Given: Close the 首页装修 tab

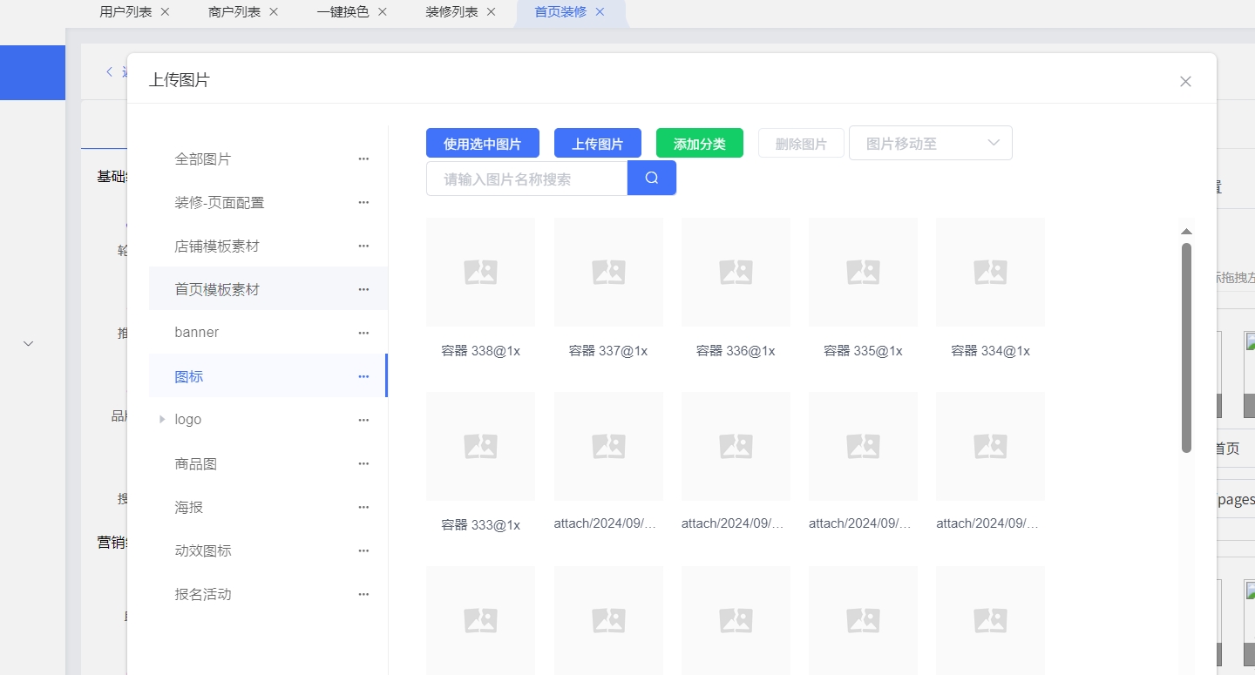Looking at the screenshot, I should coord(600,12).
